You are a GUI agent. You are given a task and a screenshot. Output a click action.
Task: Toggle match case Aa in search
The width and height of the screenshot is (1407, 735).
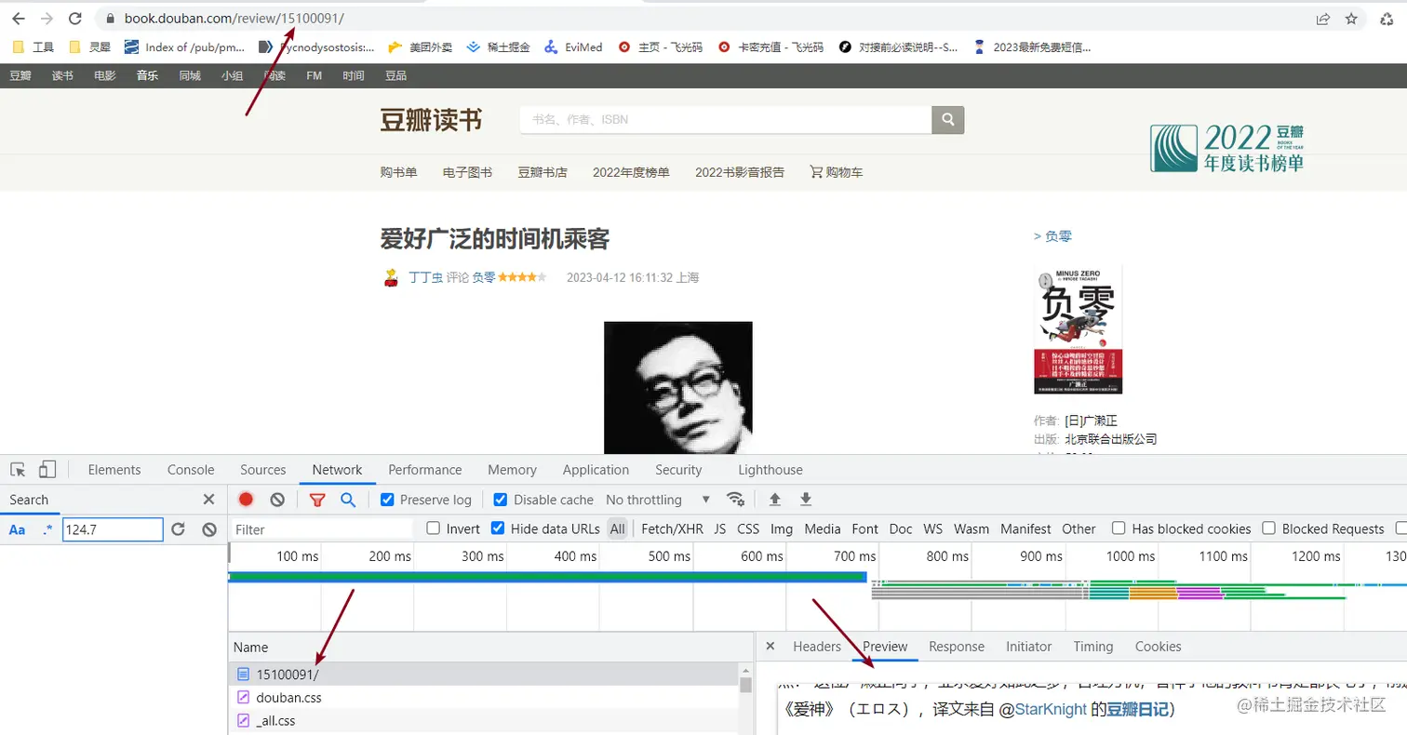click(18, 529)
